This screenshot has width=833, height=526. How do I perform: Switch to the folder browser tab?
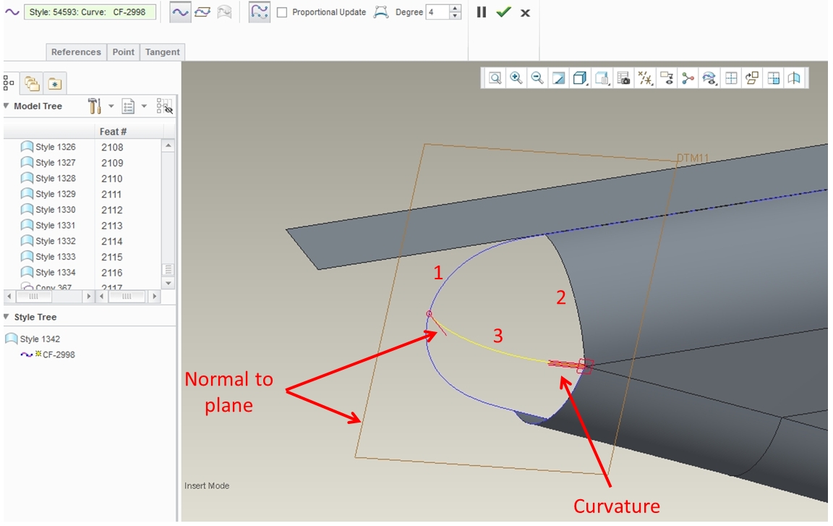(32, 83)
